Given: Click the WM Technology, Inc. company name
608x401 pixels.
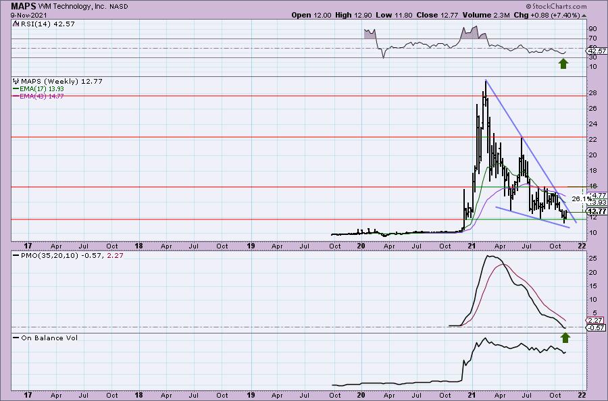Looking at the screenshot, I should tap(72, 7).
